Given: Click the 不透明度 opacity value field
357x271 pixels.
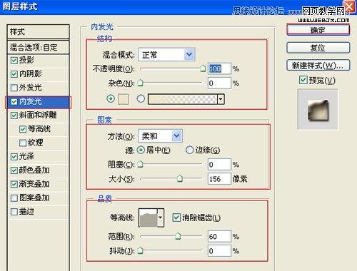Looking at the screenshot, I should (x=219, y=68).
